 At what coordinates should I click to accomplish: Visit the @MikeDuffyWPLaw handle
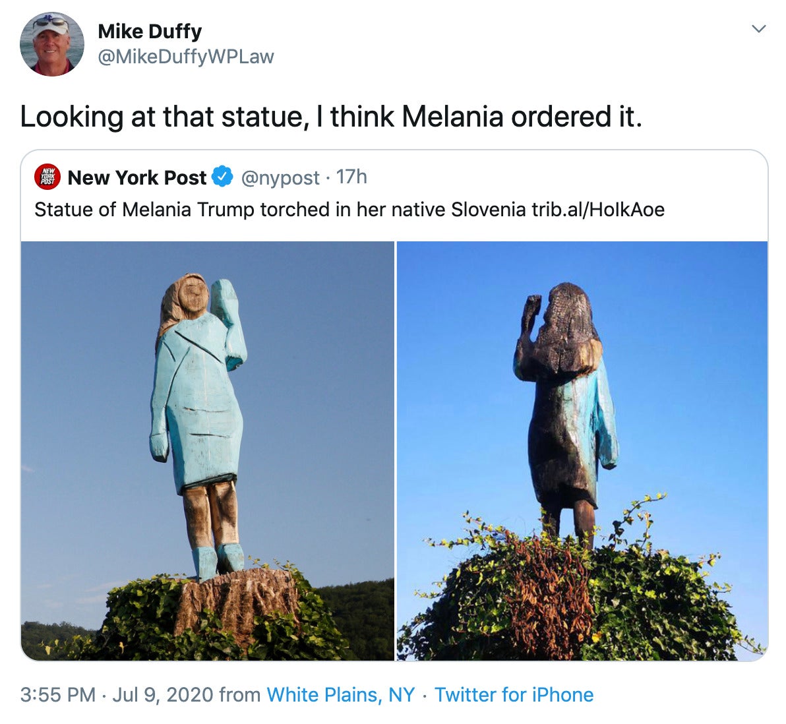(x=186, y=57)
